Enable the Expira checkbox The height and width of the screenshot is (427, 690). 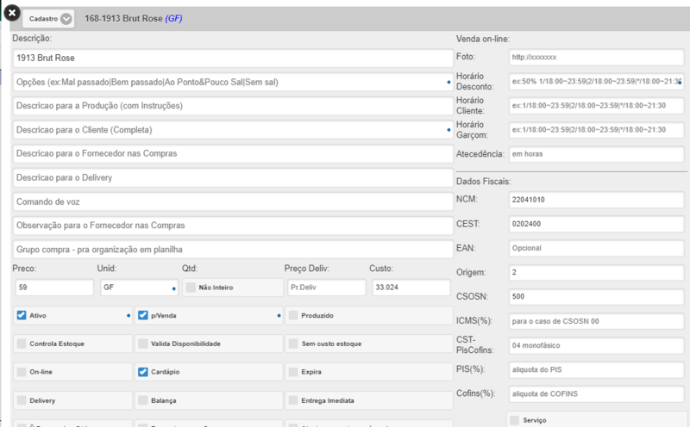(x=293, y=372)
